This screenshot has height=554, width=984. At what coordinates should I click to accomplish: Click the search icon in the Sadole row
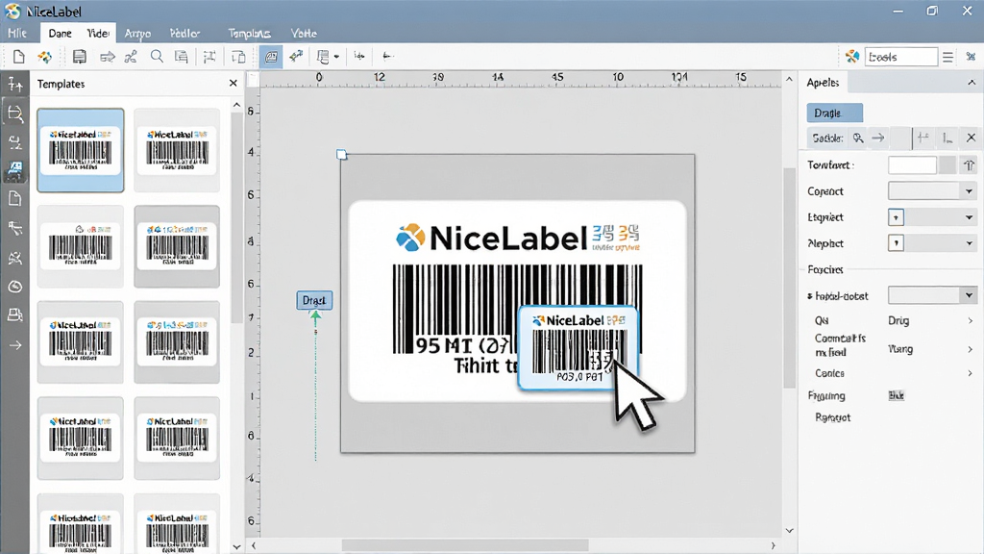pos(858,138)
